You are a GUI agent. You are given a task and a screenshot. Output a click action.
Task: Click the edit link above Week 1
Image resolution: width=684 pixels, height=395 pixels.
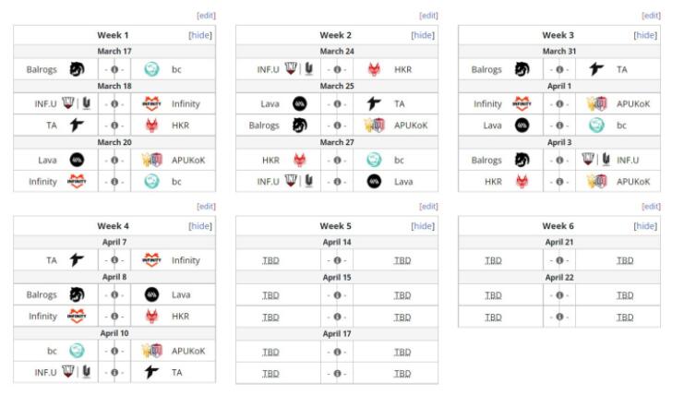pos(206,16)
